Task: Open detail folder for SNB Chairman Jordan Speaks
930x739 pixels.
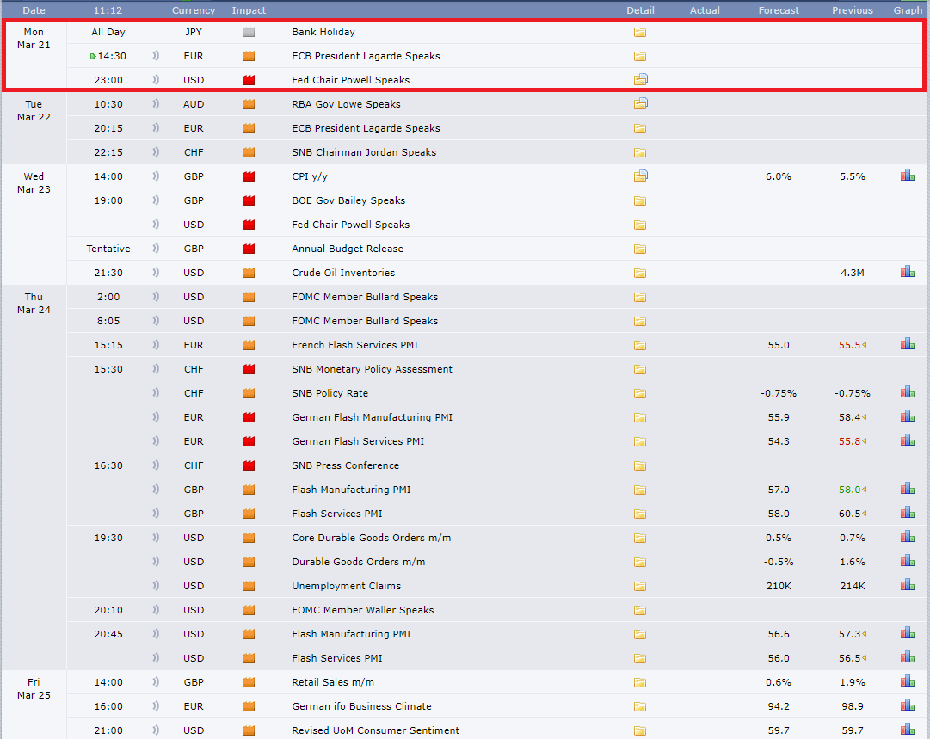Action: [639, 152]
